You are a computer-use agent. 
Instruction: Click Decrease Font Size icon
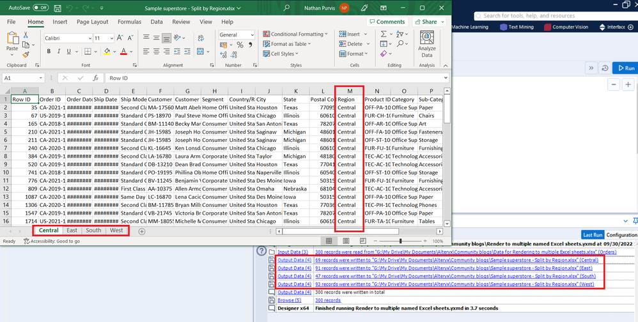point(130,38)
